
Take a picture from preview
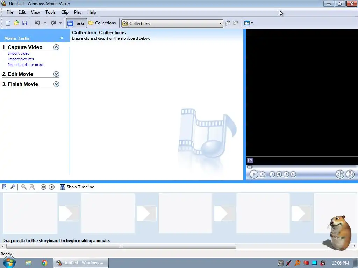(x=350, y=174)
